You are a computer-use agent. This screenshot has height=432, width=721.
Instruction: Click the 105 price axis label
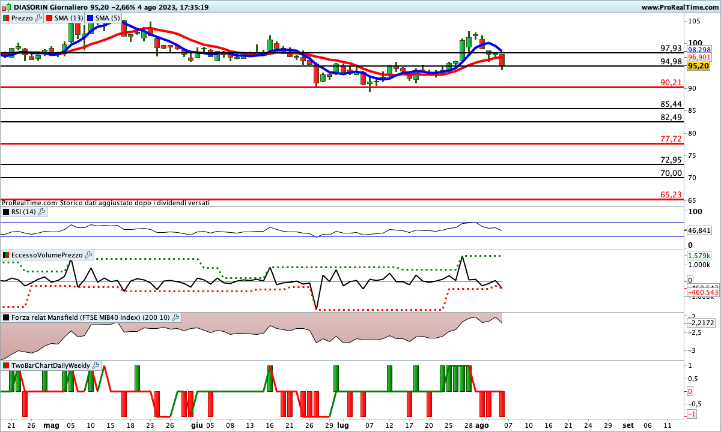[695, 21]
